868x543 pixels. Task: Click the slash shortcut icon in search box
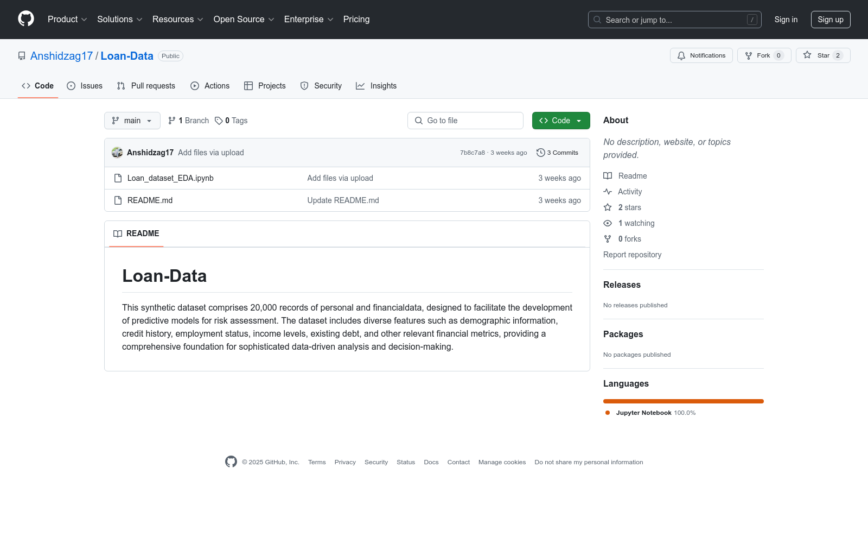pos(752,20)
